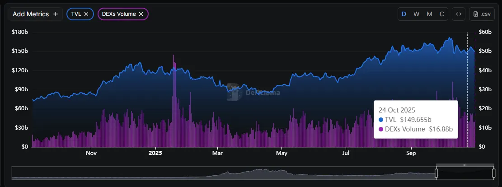Viewport: 502px width, 187px height.
Task: Remove the TVL metric with its X
Action: coord(87,14)
